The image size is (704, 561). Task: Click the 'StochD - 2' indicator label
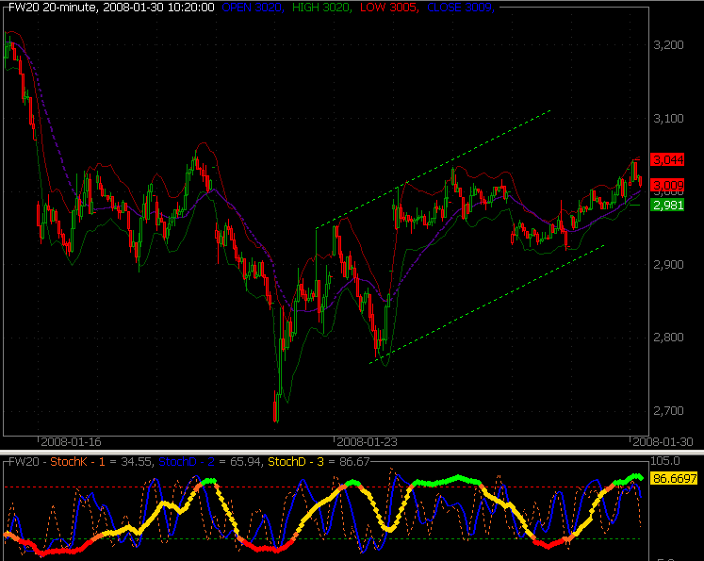click(x=187, y=462)
